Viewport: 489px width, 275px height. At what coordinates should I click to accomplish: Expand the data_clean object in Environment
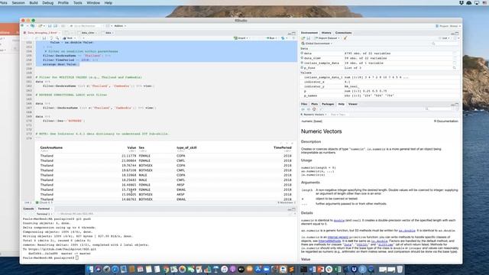click(x=302, y=58)
